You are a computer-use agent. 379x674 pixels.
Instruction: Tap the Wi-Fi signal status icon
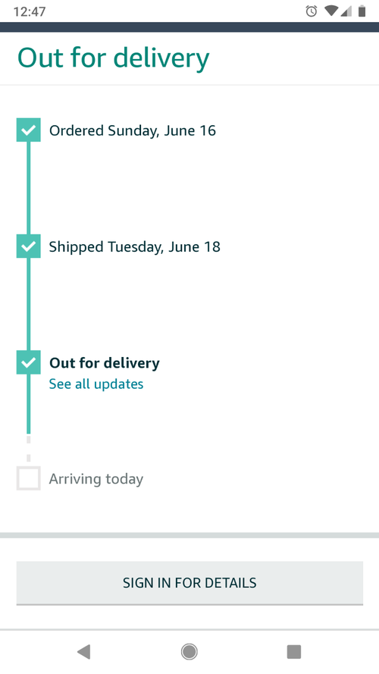tap(331, 11)
